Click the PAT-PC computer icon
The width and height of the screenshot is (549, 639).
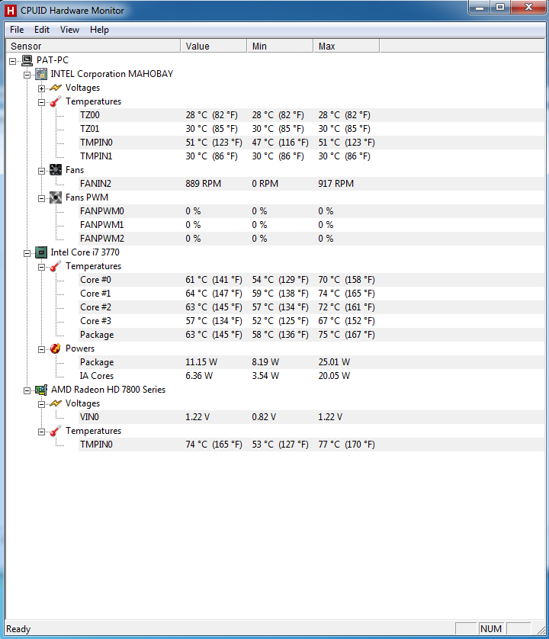27,60
